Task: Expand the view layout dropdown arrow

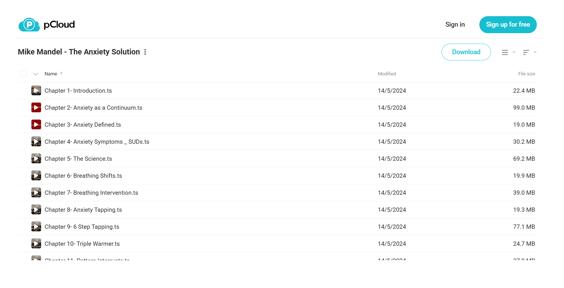Action: point(514,52)
